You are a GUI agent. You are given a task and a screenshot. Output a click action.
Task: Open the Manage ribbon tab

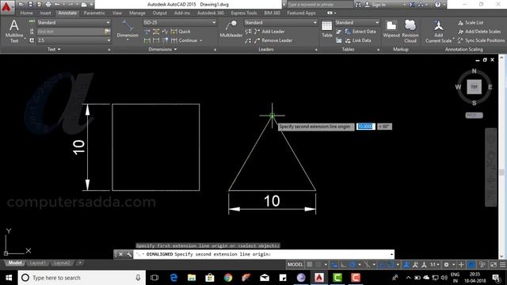pos(137,13)
